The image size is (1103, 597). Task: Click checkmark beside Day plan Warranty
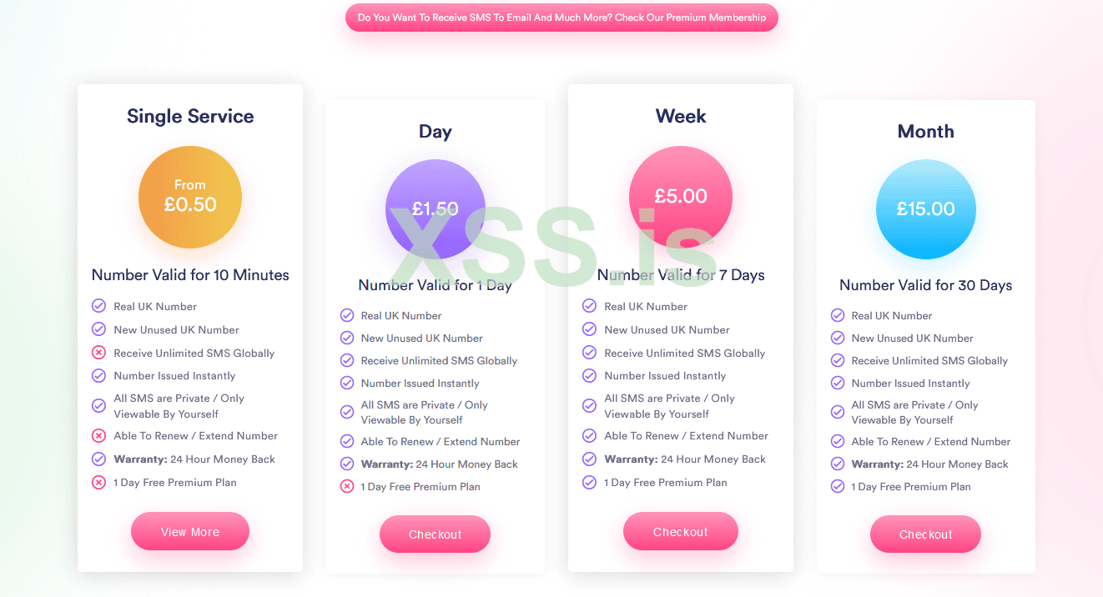pyautogui.click(x=347, y=464)
